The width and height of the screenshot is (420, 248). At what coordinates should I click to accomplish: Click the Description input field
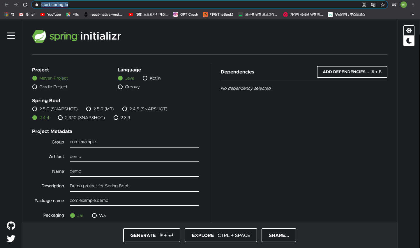click(134, 186)
